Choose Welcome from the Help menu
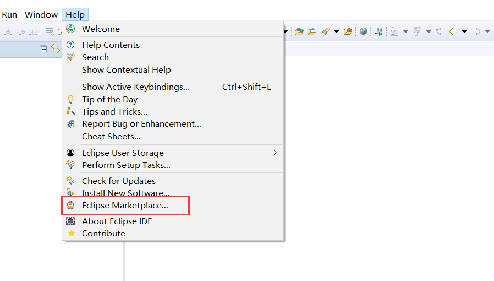 tap(173, 29)
